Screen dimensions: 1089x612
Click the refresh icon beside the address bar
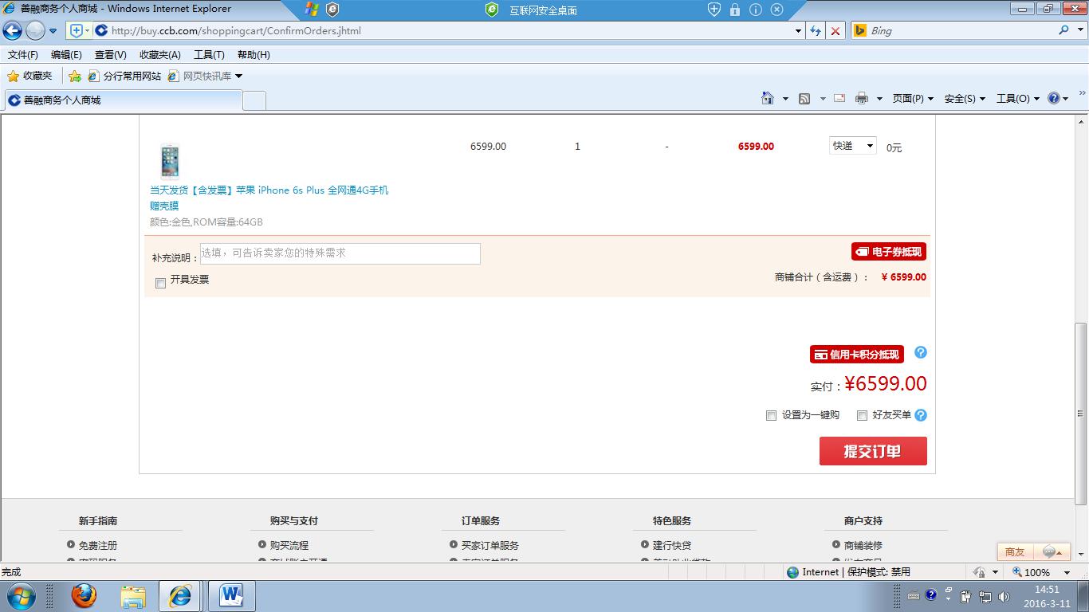(x=816, y=31)
